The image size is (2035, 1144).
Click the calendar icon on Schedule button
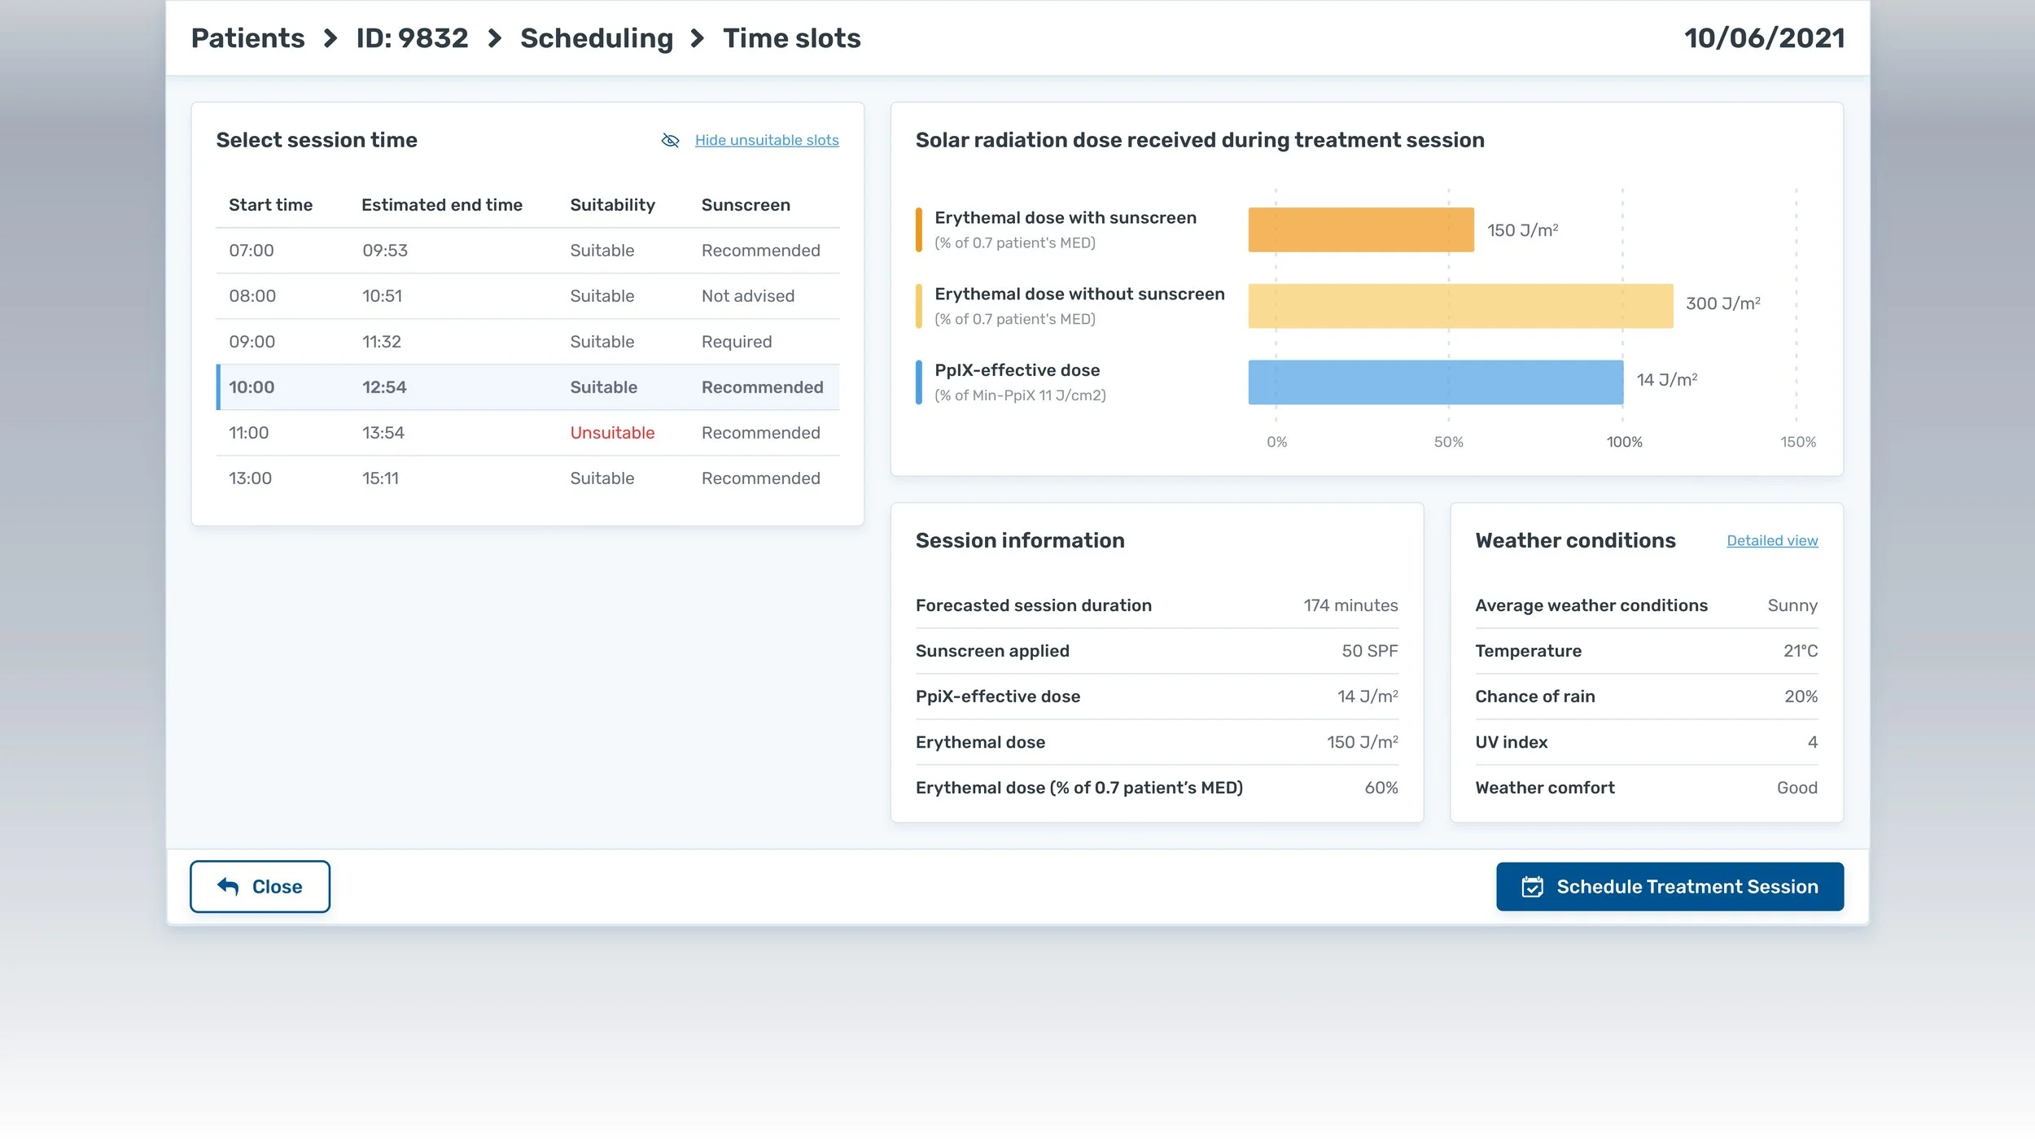(x=1532, y=887)
